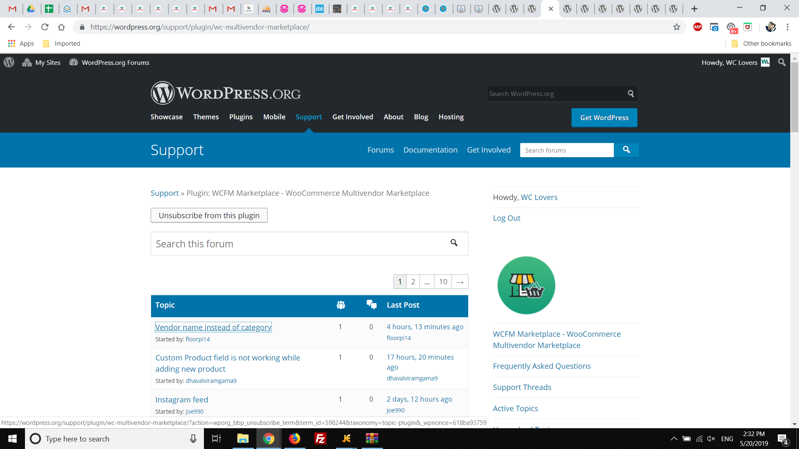Go back using the browser back arrow
This screenshot has height=449, width=799.
click(11, 27)
